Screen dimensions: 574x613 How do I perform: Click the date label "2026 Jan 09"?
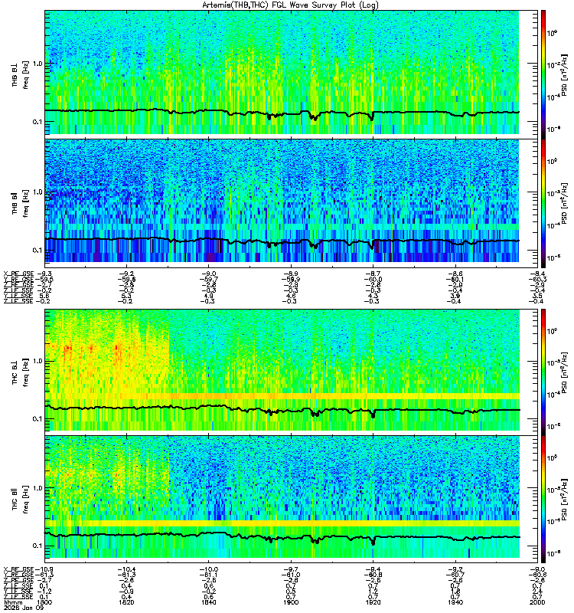24,608
